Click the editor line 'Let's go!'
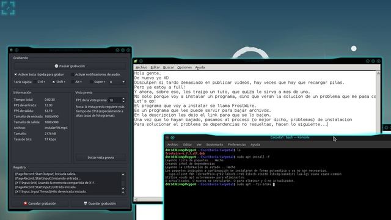The image size is (391, 220). coord(145,101)
